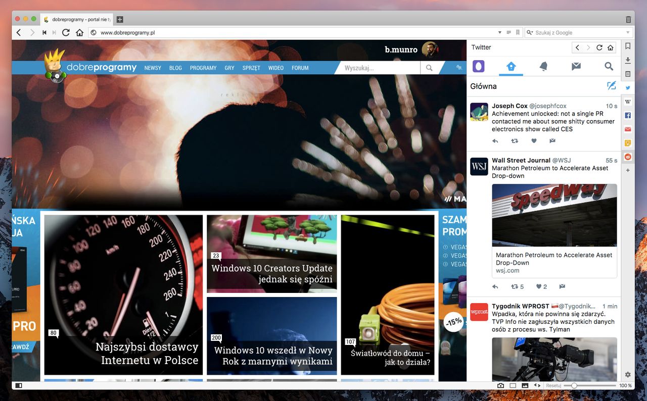Click the Resetuj zoom button
647x401 pixels.
click(x=553, y=385)
